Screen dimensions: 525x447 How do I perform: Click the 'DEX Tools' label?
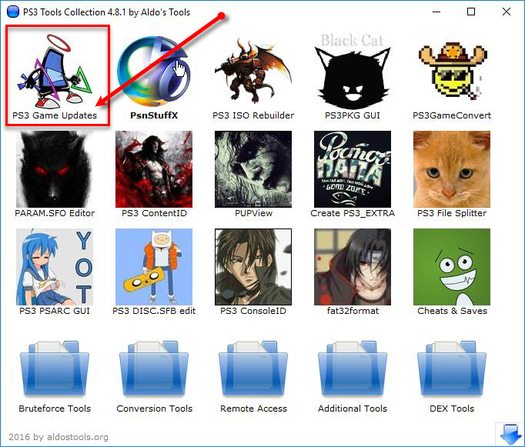[452, 409]
